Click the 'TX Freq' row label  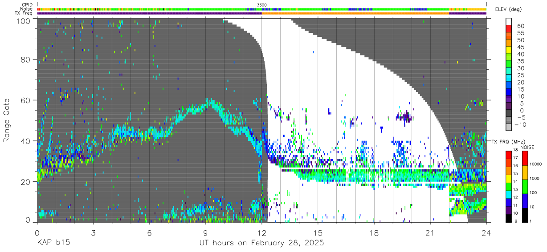24,13
